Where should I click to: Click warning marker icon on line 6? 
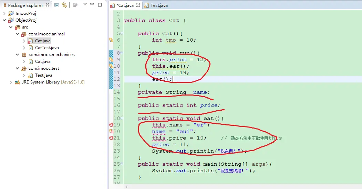point(111,40)
